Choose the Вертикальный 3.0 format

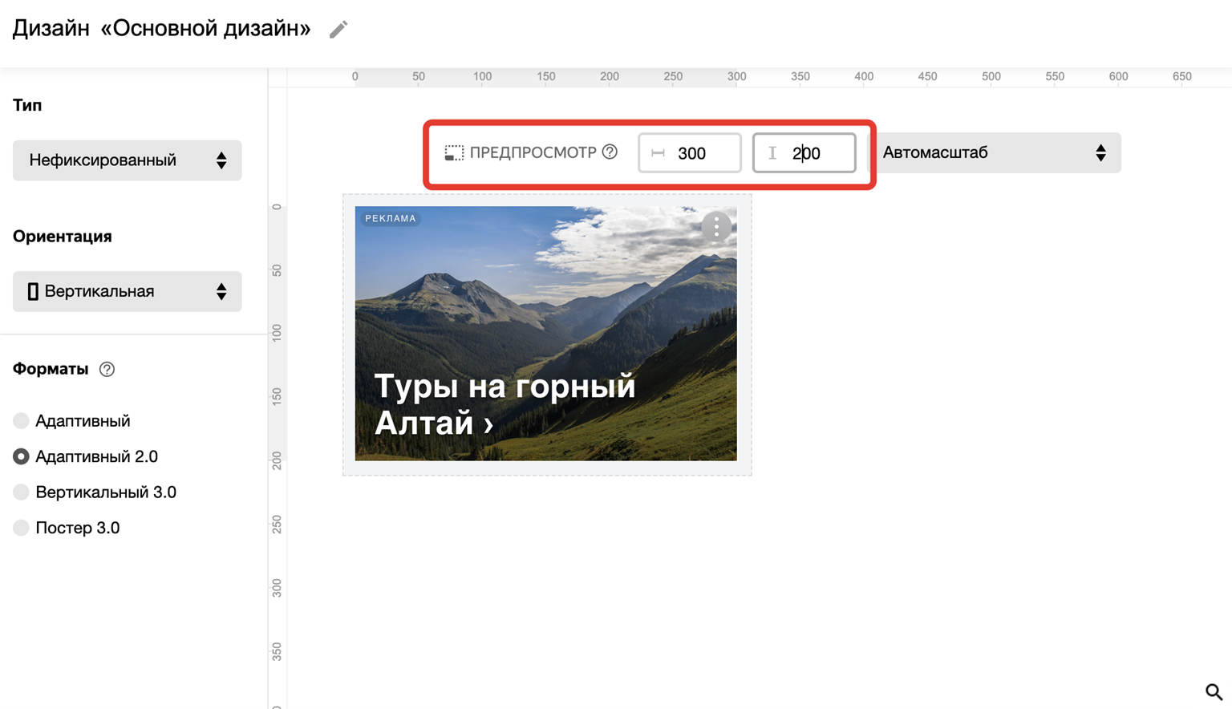(22, 492)
